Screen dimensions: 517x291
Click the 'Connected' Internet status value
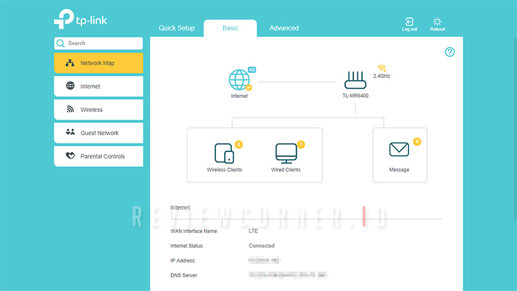[x=262, y=246]
